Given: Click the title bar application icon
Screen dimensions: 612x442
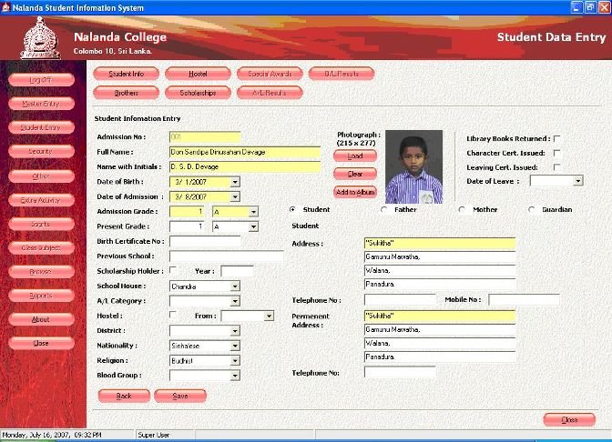Looking at the screenshot, I should coord(5,7).
